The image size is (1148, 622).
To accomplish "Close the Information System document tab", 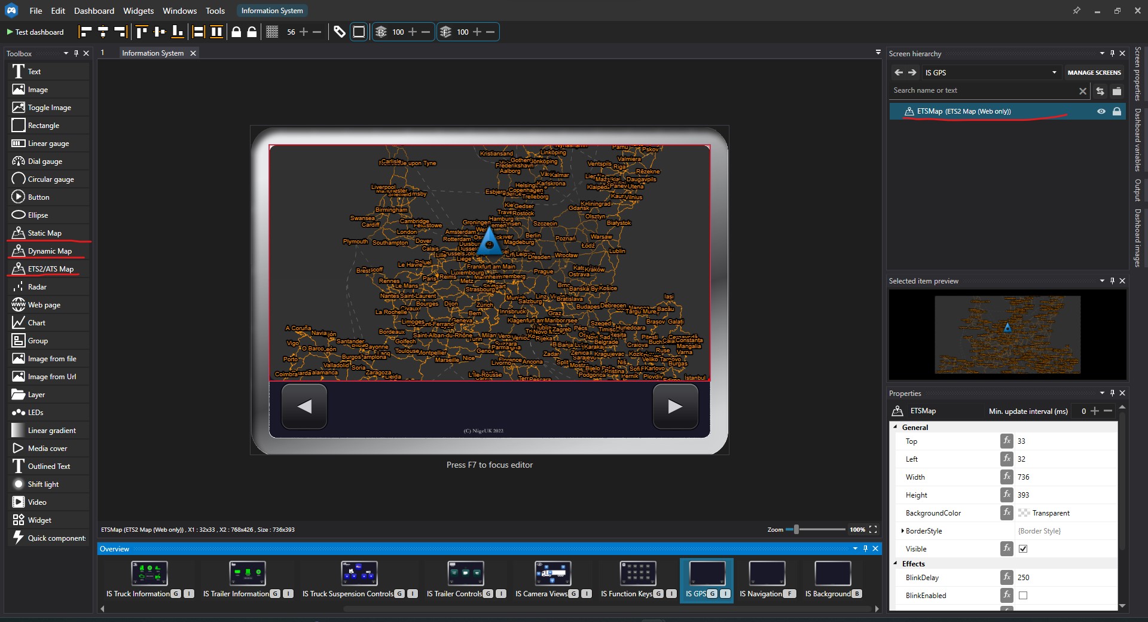I will click(193, 53).
